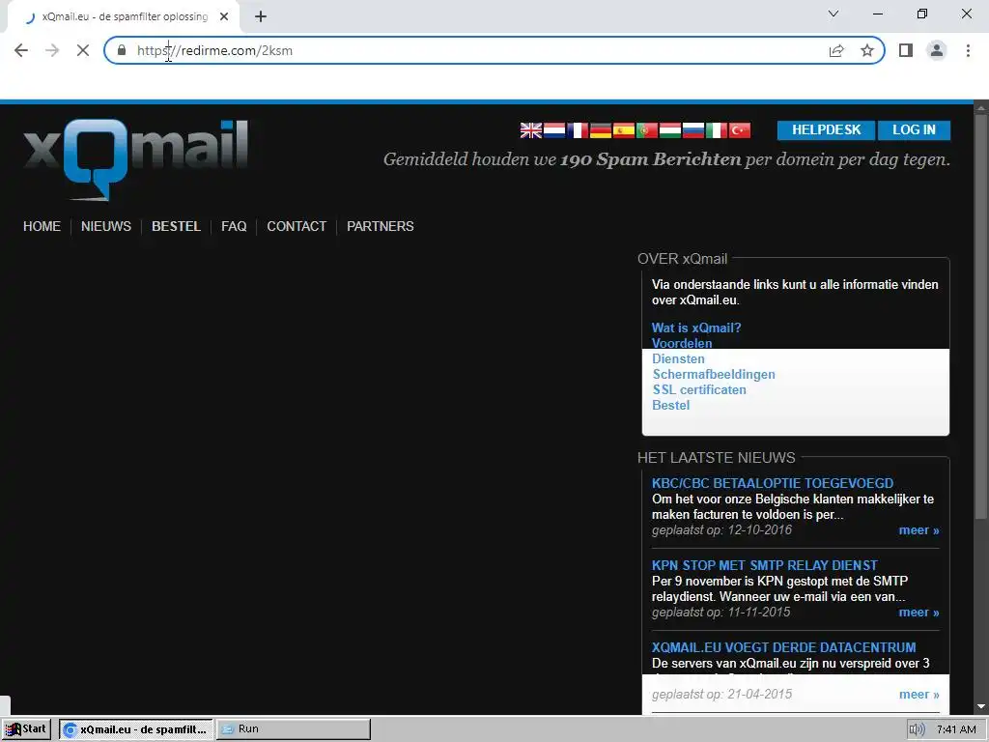Open the Diensten link
989x742 pixels.
pos(678,358)
